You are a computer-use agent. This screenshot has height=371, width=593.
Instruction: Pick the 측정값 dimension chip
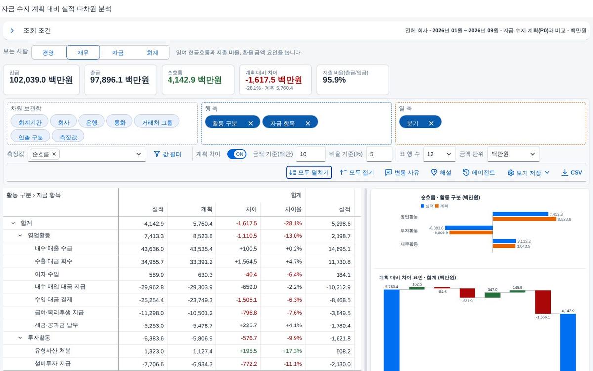click(68, 137)
